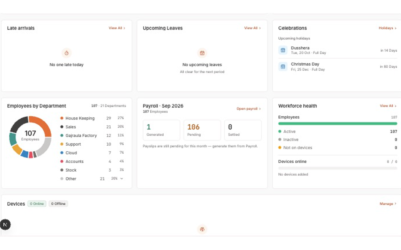401x250 pixels.
Task: Click the 'No devices added' text
Action: pos(293,174)
